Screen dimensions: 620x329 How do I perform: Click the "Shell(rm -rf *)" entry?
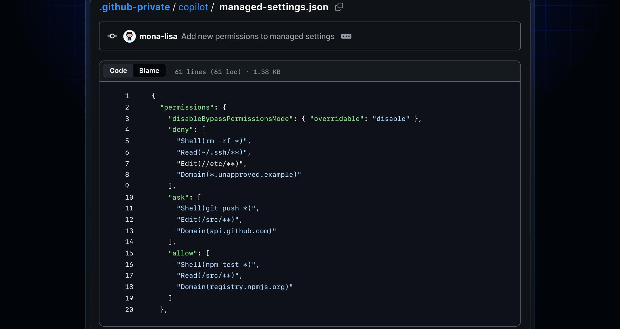pyautogui.click(x=212, y=141)
